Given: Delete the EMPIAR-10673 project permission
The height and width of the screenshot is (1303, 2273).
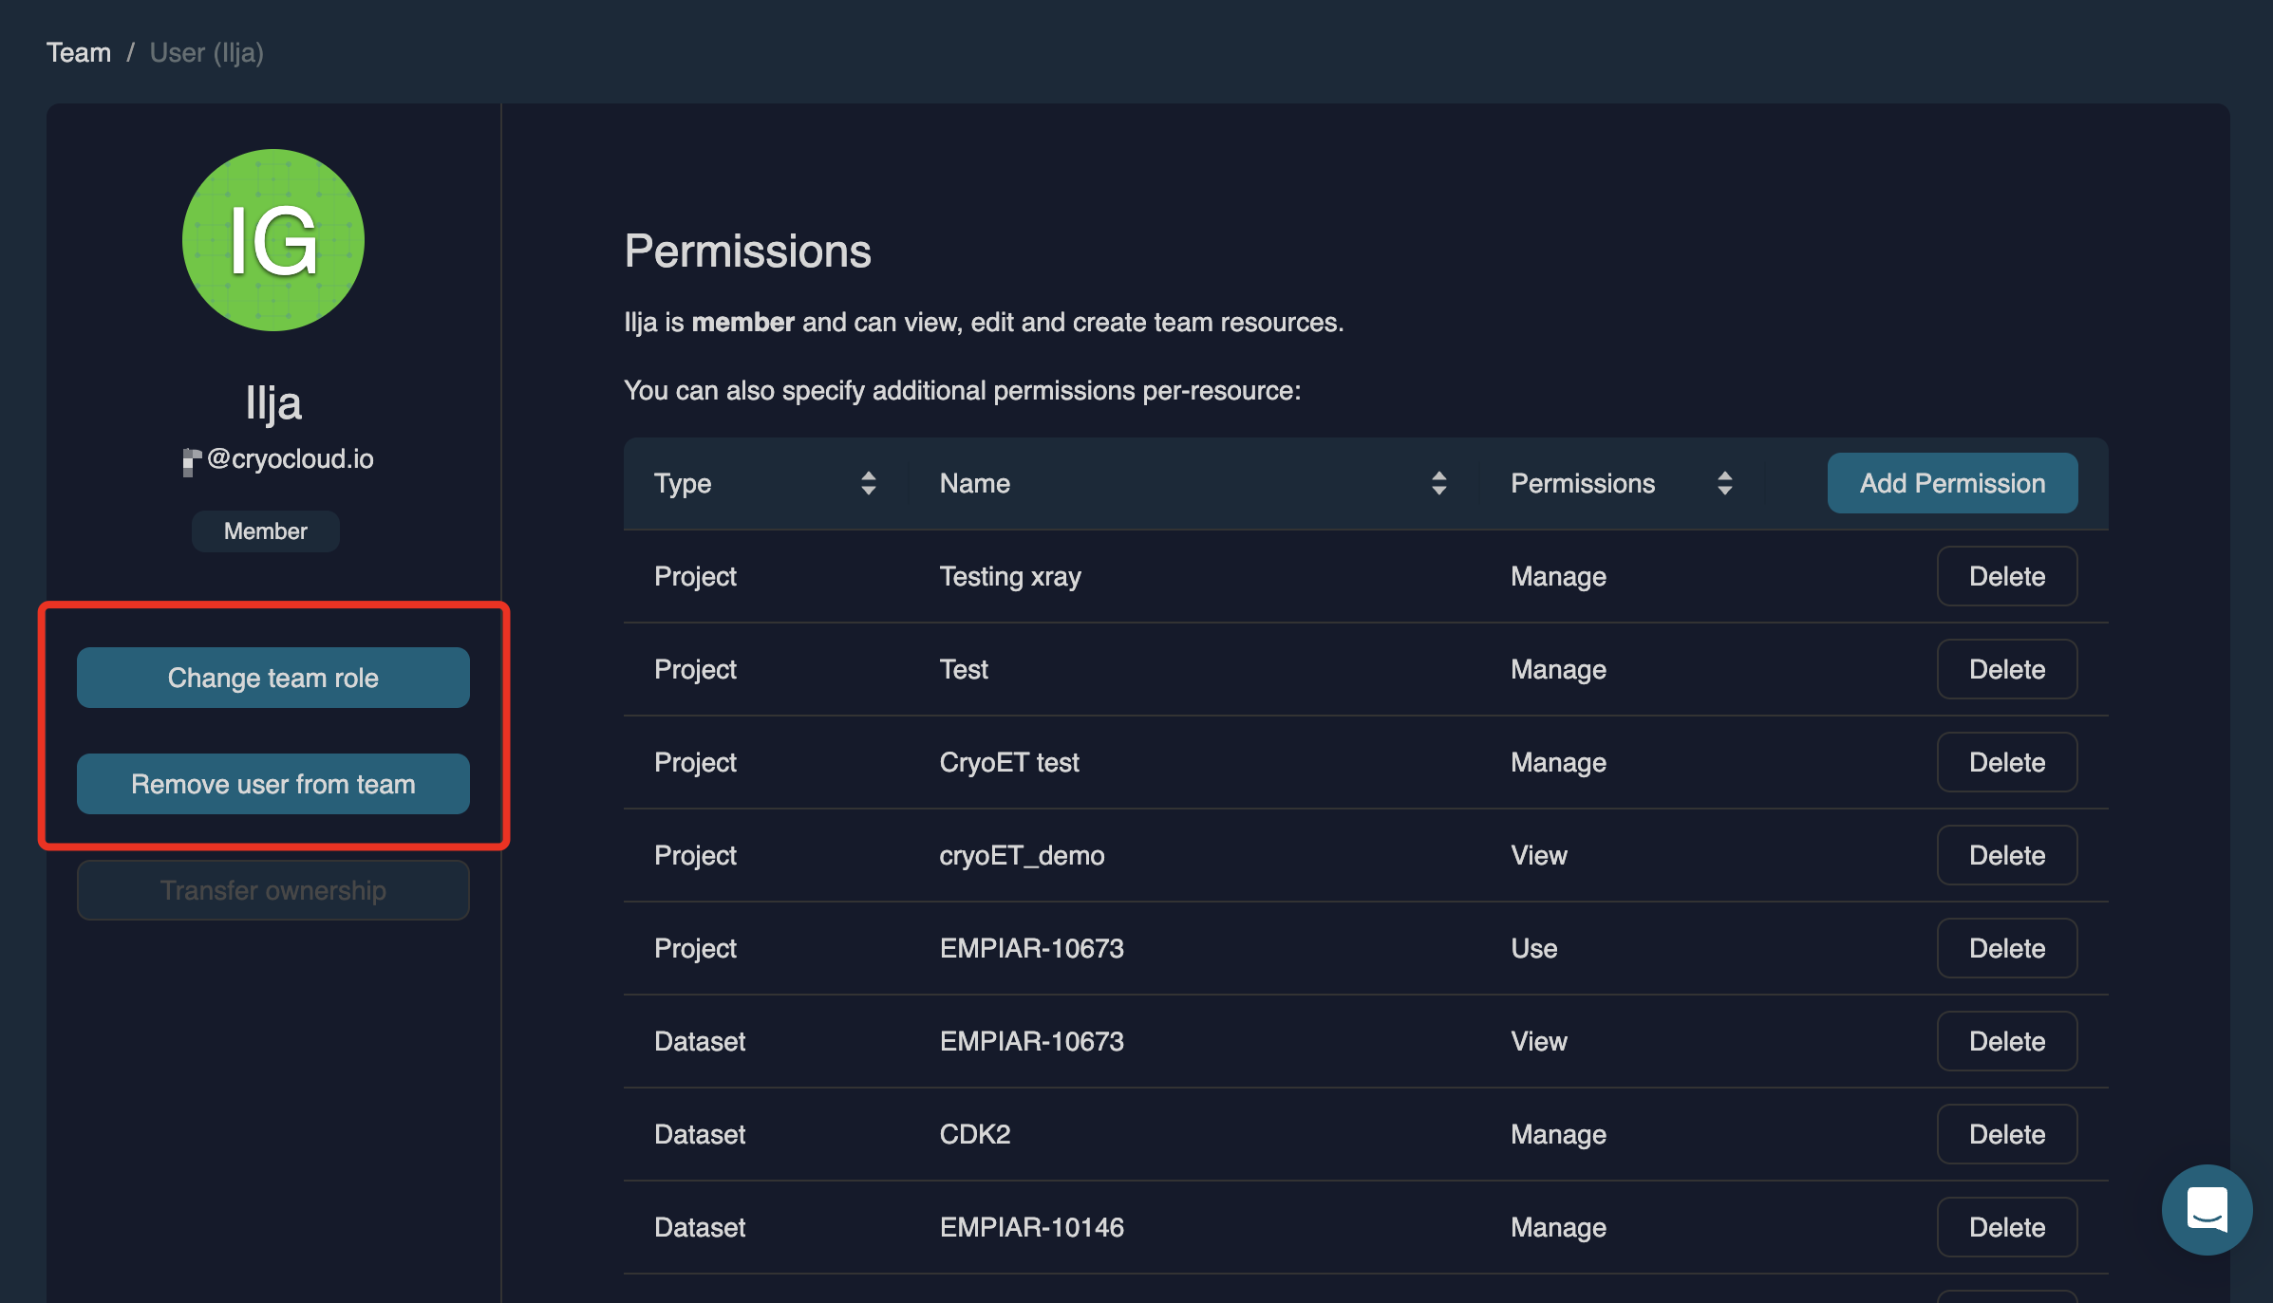Looking at the screenshot, I should (x=2006, y=948).
